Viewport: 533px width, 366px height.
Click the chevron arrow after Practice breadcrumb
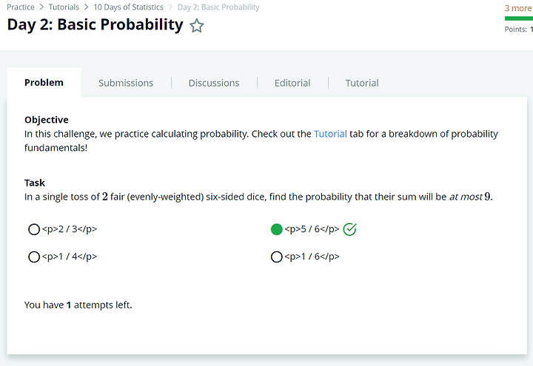point(41,7)
